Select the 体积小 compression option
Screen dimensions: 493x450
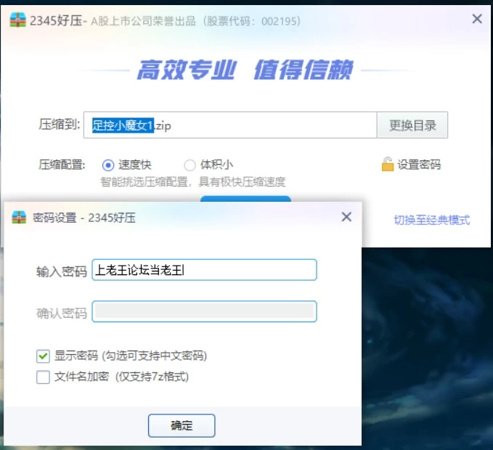pos(190,165)
